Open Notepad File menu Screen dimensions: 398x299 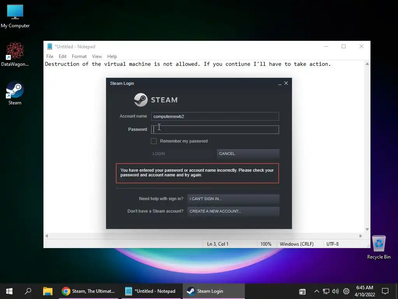point(50,56)
